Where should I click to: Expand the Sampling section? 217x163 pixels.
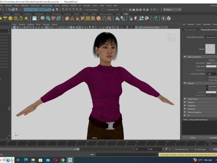click(185, 105)
